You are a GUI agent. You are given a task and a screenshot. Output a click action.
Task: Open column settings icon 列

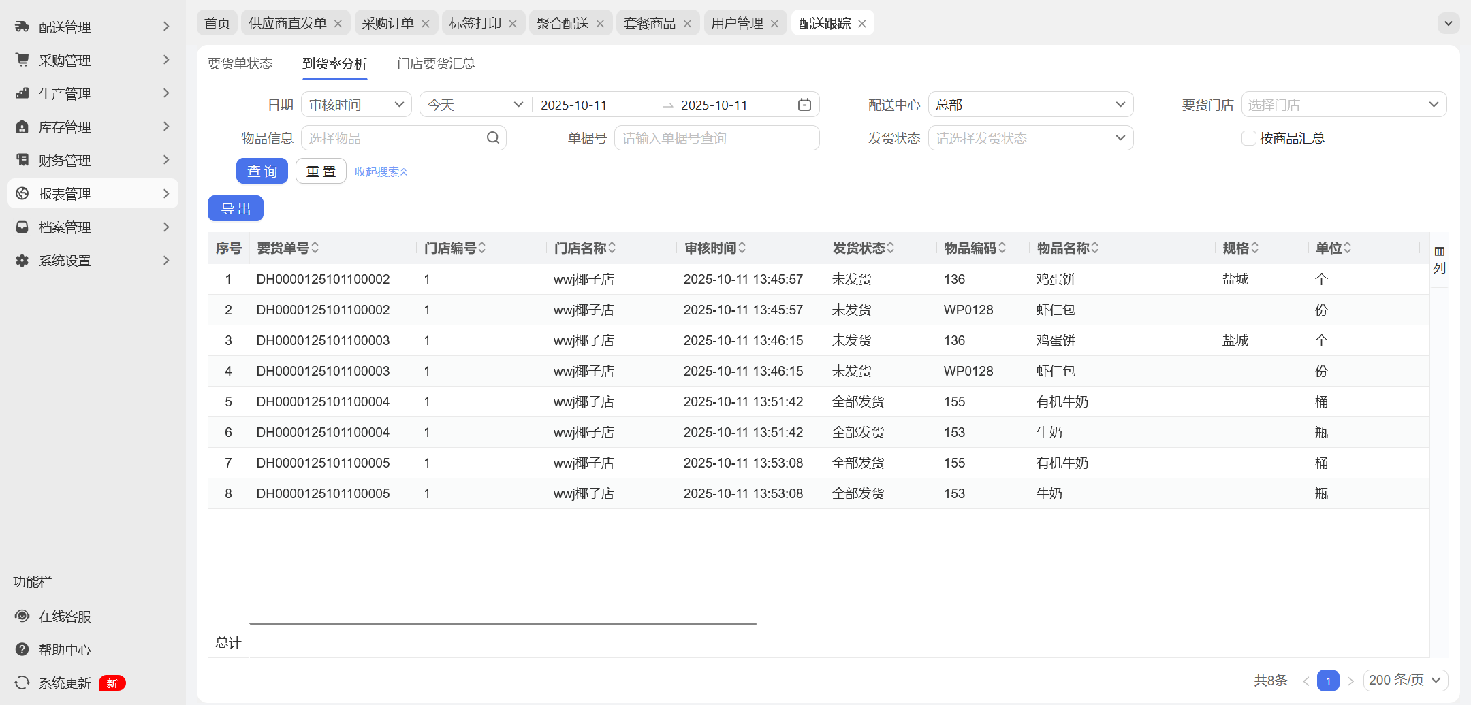(1439, 259)
